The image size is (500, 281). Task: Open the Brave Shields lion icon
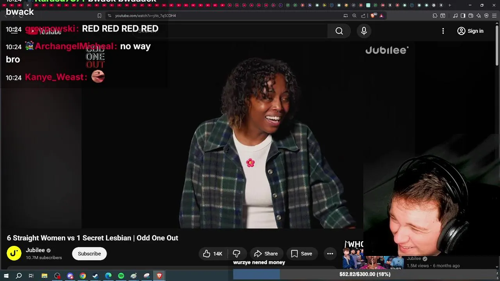373,16
